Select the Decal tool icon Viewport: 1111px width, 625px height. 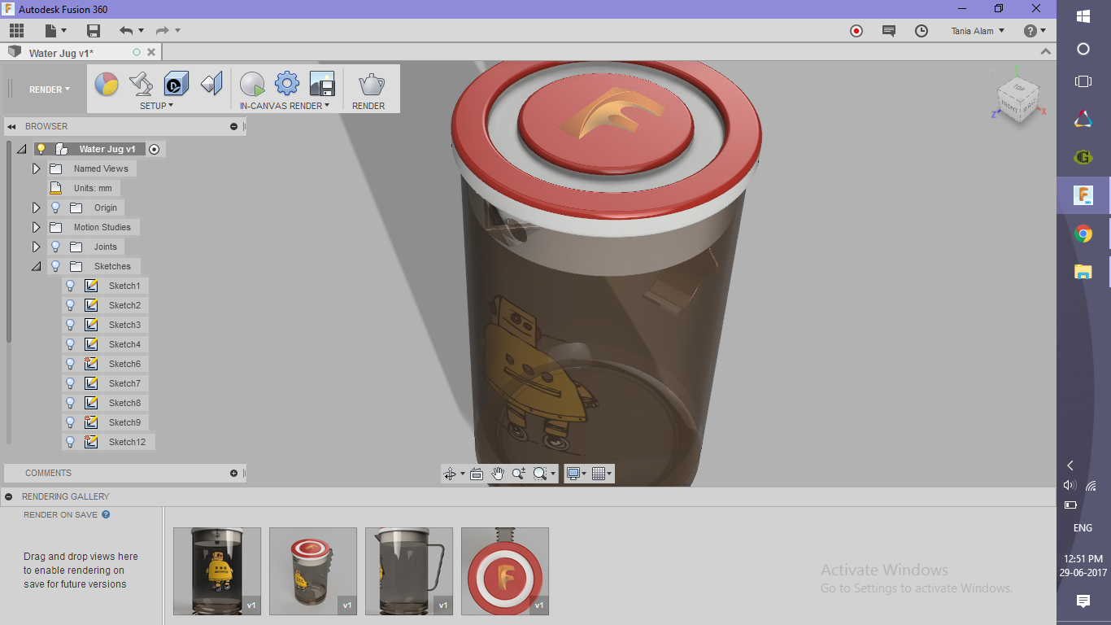pyautogui.click(x=176, y=84)
